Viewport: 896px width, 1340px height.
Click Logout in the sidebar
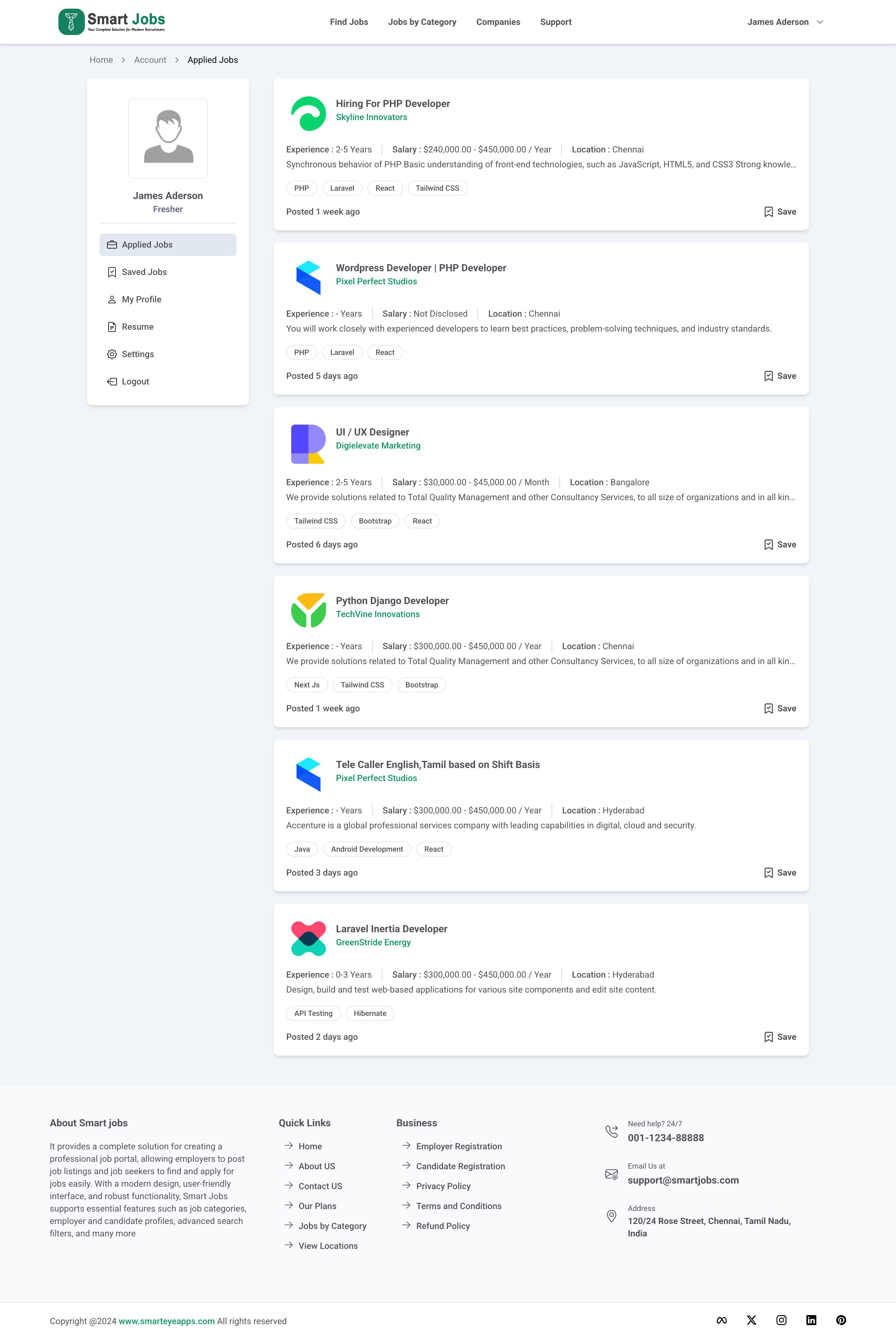pyautogui.click(x=135, y=382)
